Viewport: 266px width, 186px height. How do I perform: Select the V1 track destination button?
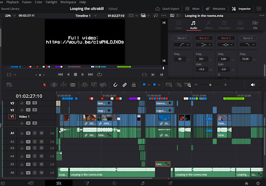(12, 117)
